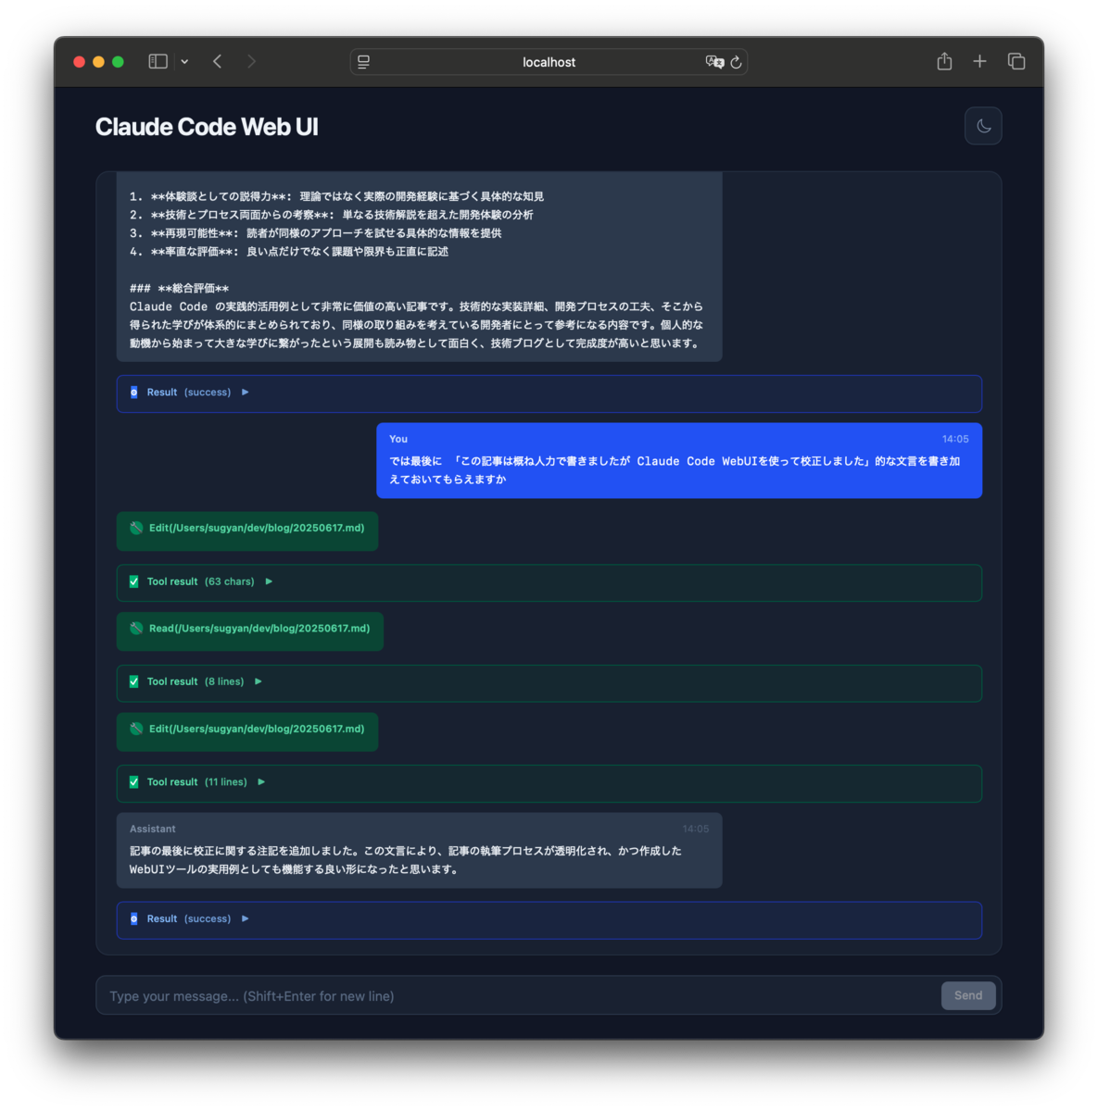
Task: Click the checkmark icon on Tool result (63 chars)
Action: pyautogui.click(x=134, y=581)
